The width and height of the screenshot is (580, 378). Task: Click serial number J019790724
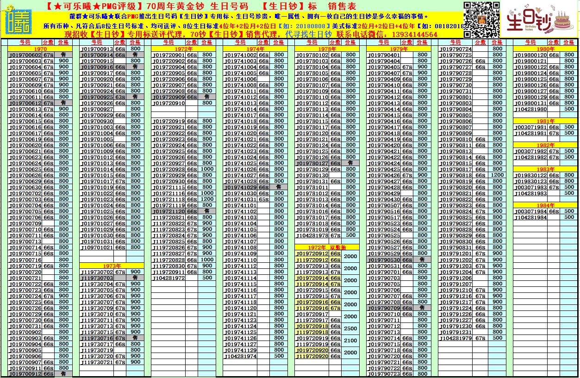point(456,49)
